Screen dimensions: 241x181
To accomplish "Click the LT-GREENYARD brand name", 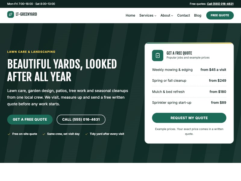I will (26, 14).
